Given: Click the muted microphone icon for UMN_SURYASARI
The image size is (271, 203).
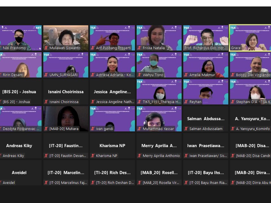Looking at the screenshot, I should coord(46,75).
